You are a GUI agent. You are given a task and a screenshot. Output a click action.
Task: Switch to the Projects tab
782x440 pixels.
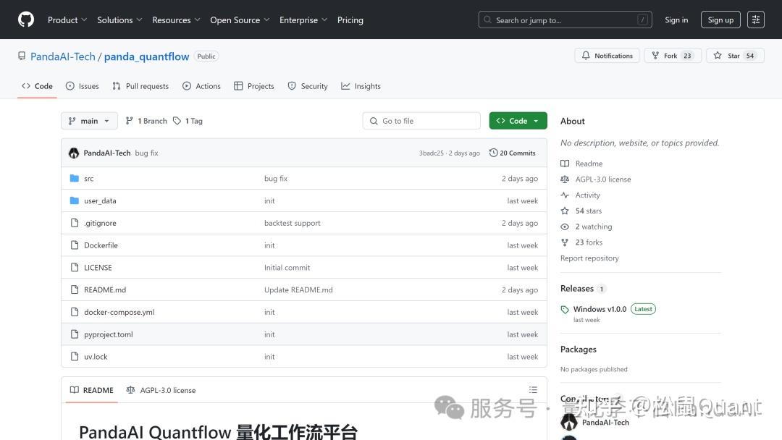(x=254, y=86)
